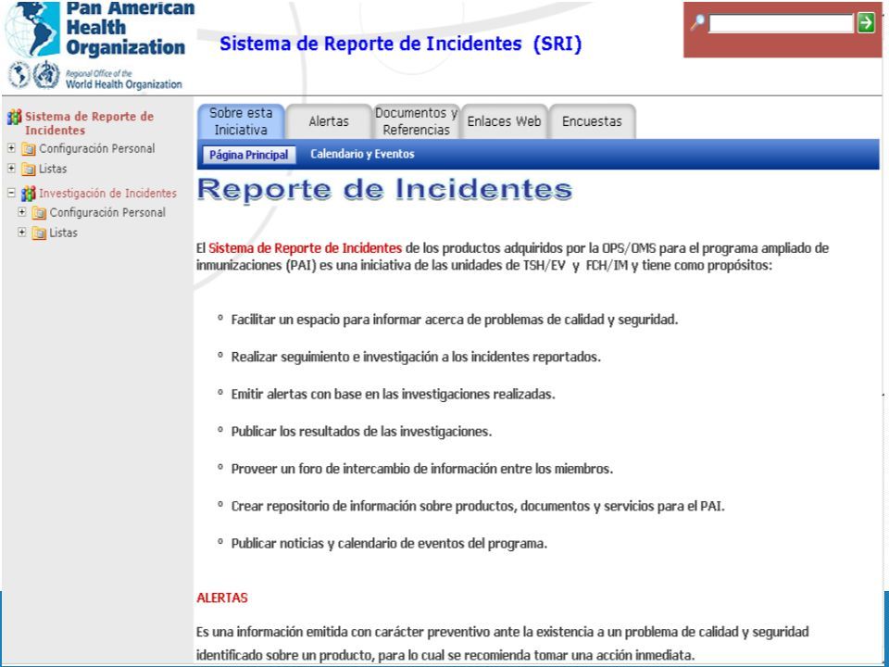The height and width of the screenshot is (667, 889).
Task: Click the people icon beside Investigación de Incidentes
Action: [29, 194]
